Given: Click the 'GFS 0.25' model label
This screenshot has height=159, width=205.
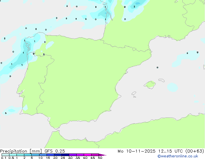Looking at the screenshot, I should [55, 151].
